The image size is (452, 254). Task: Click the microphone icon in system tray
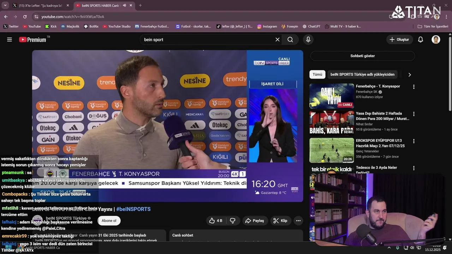398,248
